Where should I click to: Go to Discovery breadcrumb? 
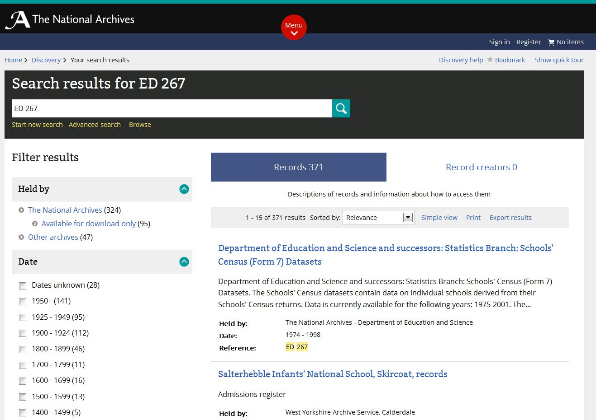coord(46,60)
